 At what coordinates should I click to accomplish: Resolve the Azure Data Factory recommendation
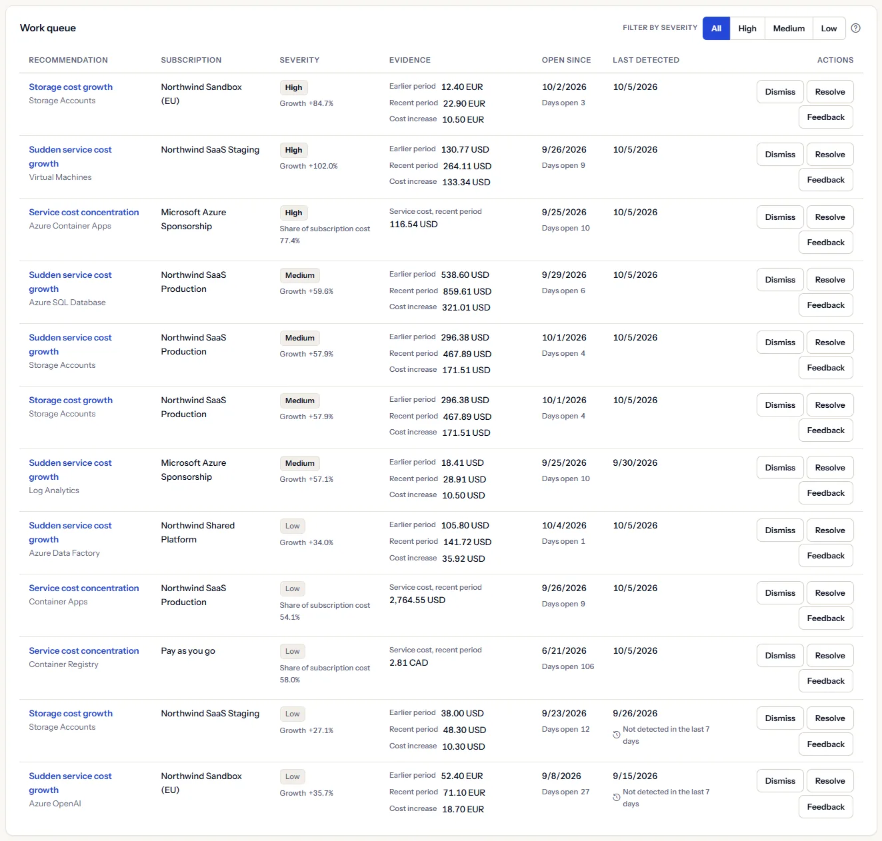(830, 530)
